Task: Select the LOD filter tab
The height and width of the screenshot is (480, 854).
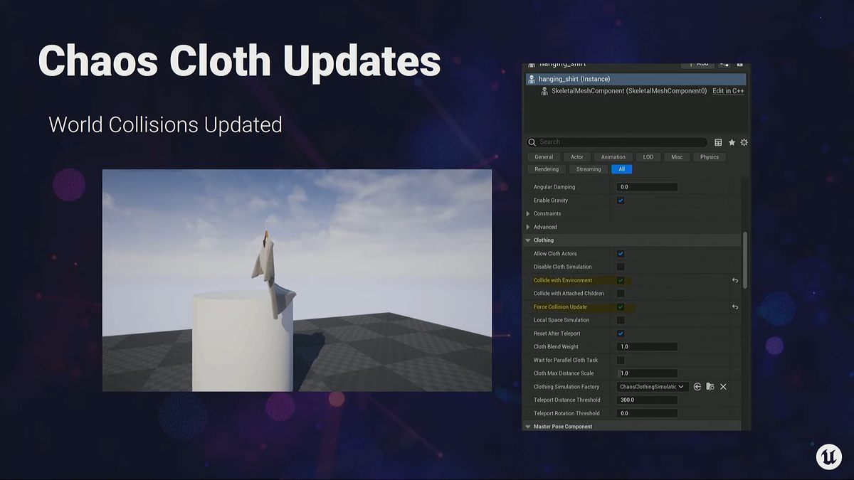Action: click(648, 157)
